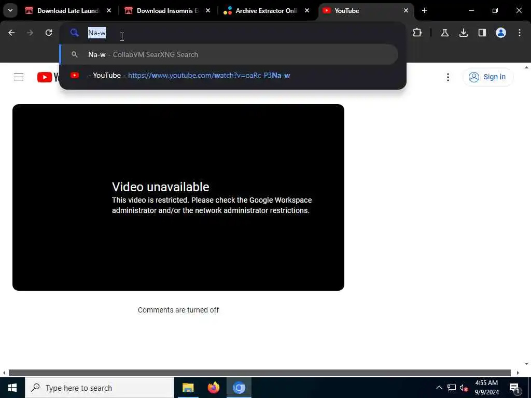Select the YouTube browser tab
The height and width of the screenshot is (398, 531).
click(366, 11)
